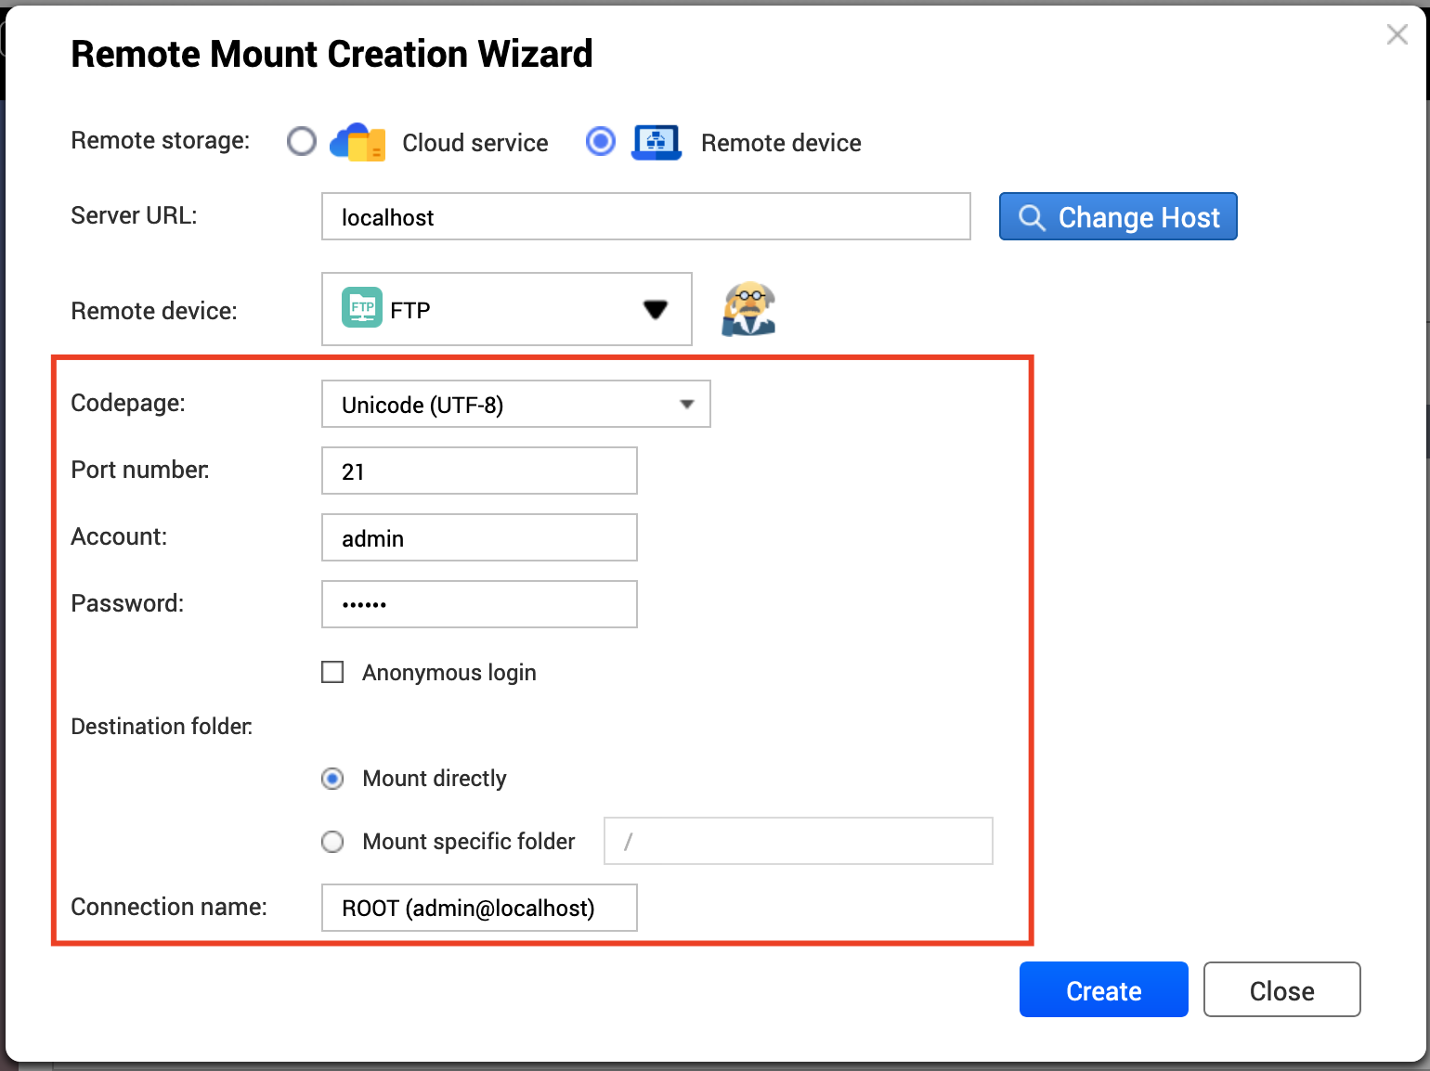The height and width of the screenshot is (1071, 1430).
Task: Click the Close button at bottom
Action: point(1281,990)
